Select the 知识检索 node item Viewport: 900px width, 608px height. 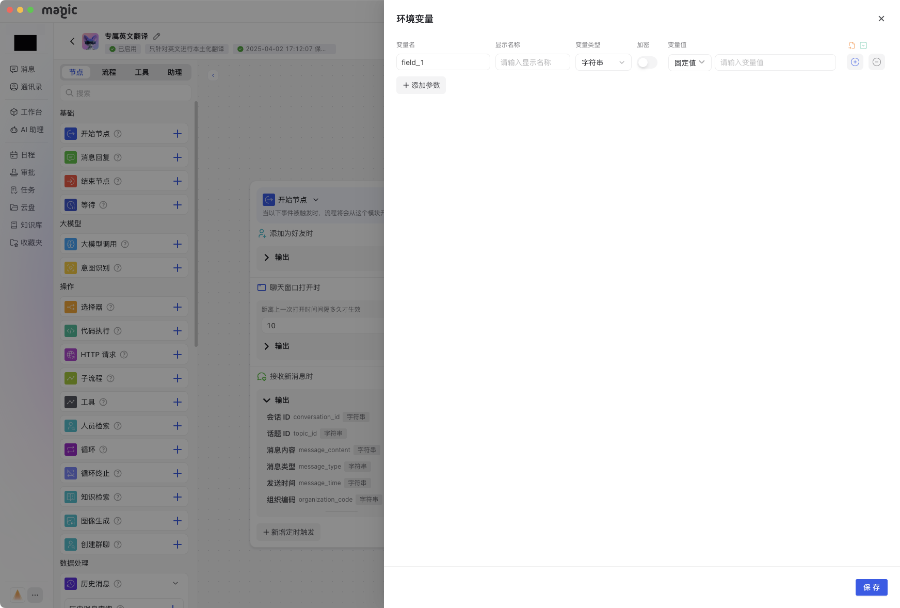(x=124, y=497)
